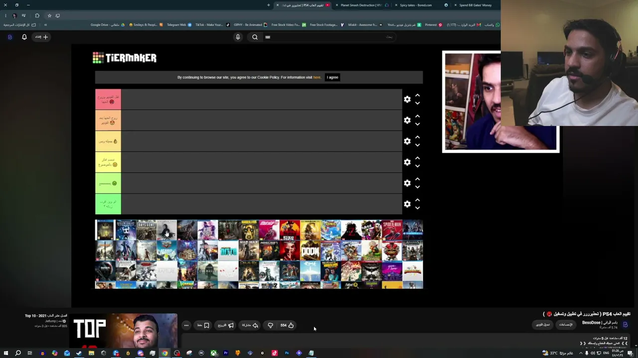The image size is (638, 358).
Task: Click the red top tier label
Action: (108, 99)
